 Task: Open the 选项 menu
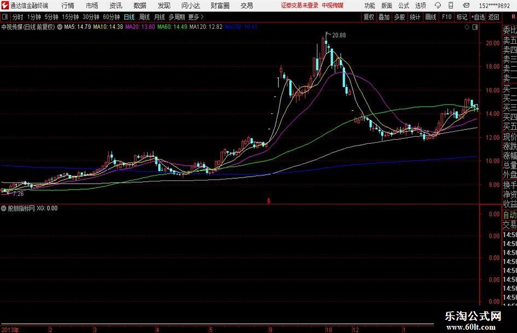pos(420,5)
